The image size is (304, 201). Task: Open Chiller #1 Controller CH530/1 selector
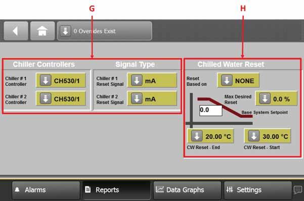click(x=61, y=80)
